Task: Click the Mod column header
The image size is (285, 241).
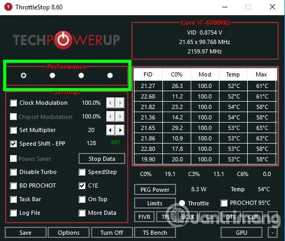Action: pyautogui.click(x=205, y=74)
